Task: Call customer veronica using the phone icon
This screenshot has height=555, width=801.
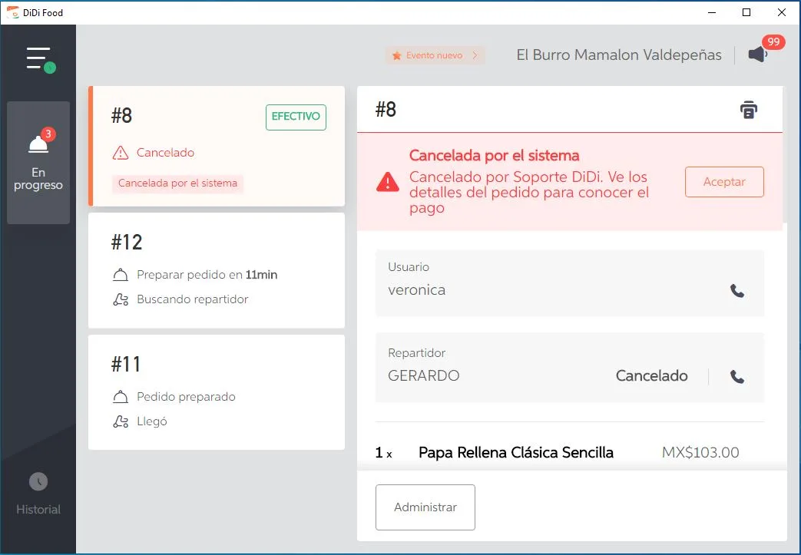Action: pos(737,291)
